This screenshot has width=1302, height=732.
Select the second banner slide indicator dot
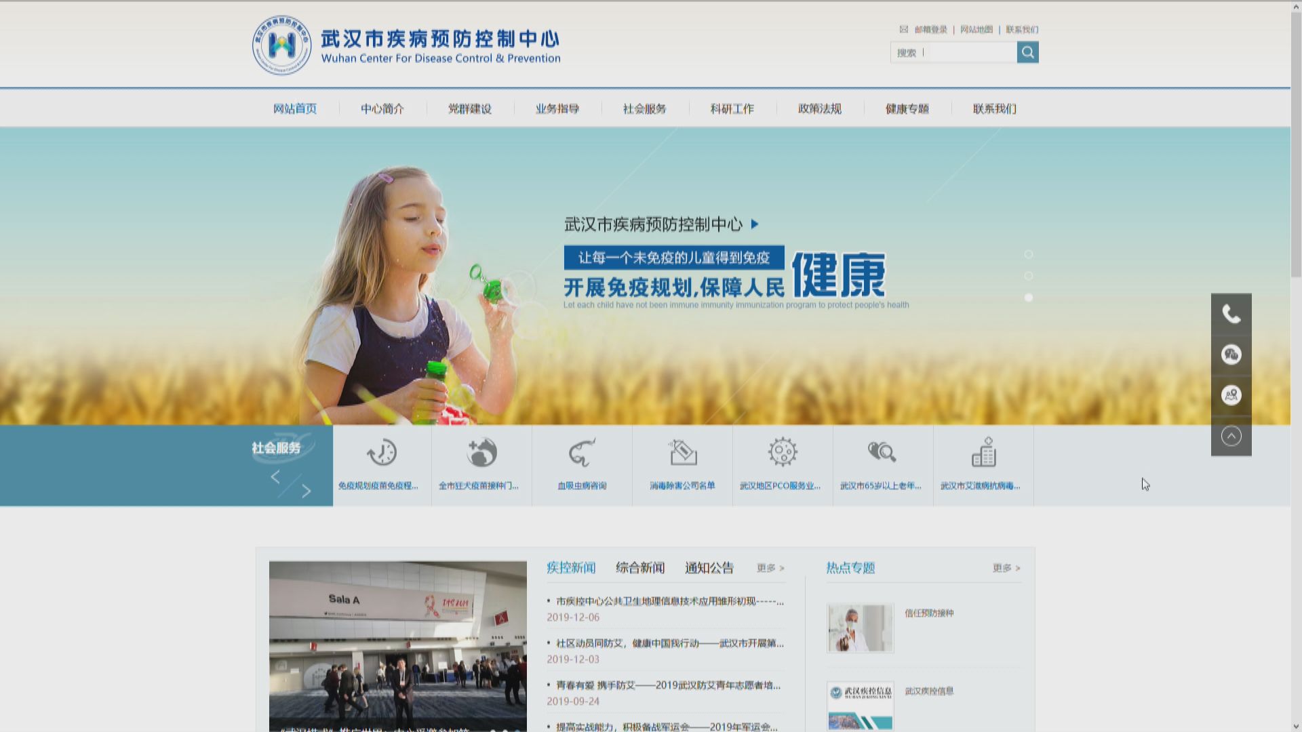click(x=1029, y=276)
